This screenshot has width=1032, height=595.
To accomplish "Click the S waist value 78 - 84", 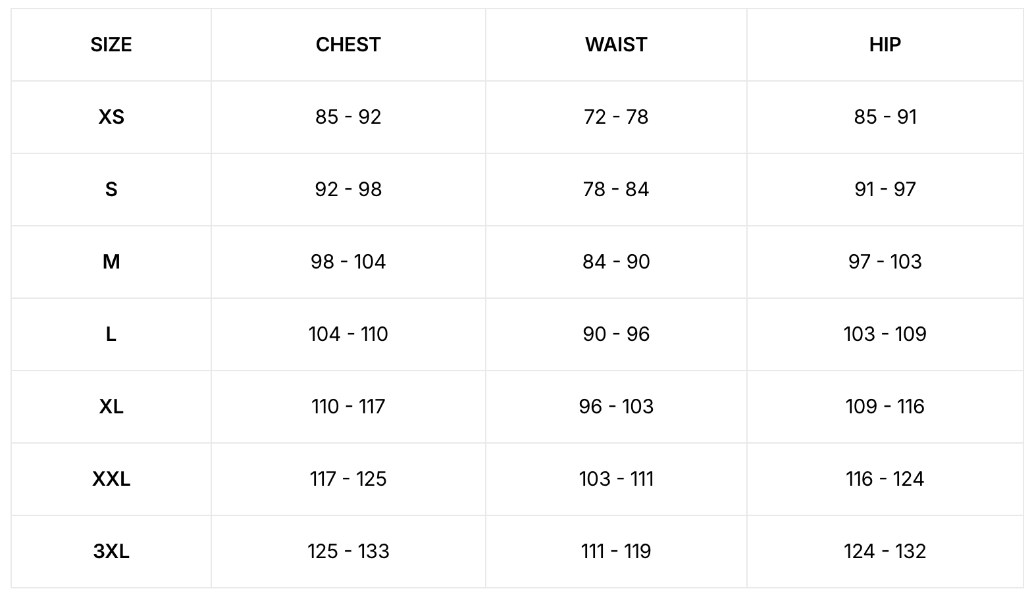I will [x=616, y=190].
